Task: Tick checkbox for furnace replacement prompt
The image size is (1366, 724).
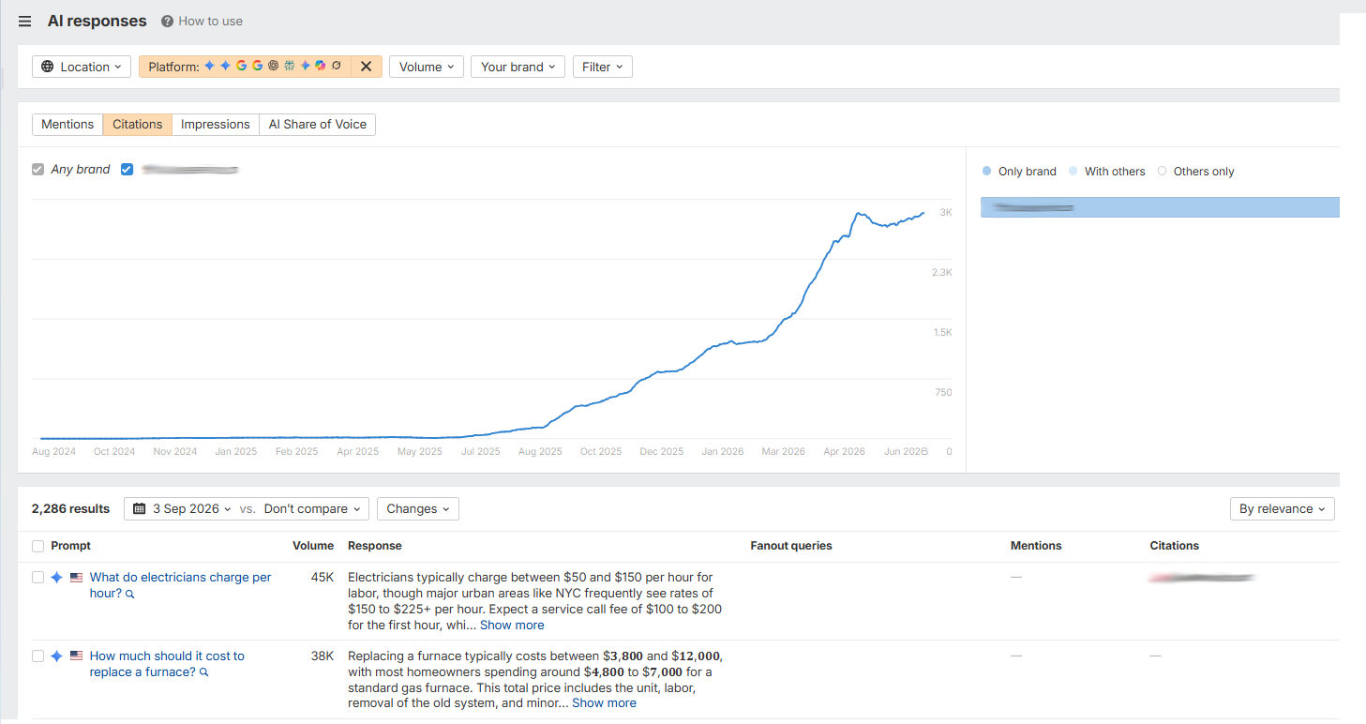Action: click(x=38, y=656)
